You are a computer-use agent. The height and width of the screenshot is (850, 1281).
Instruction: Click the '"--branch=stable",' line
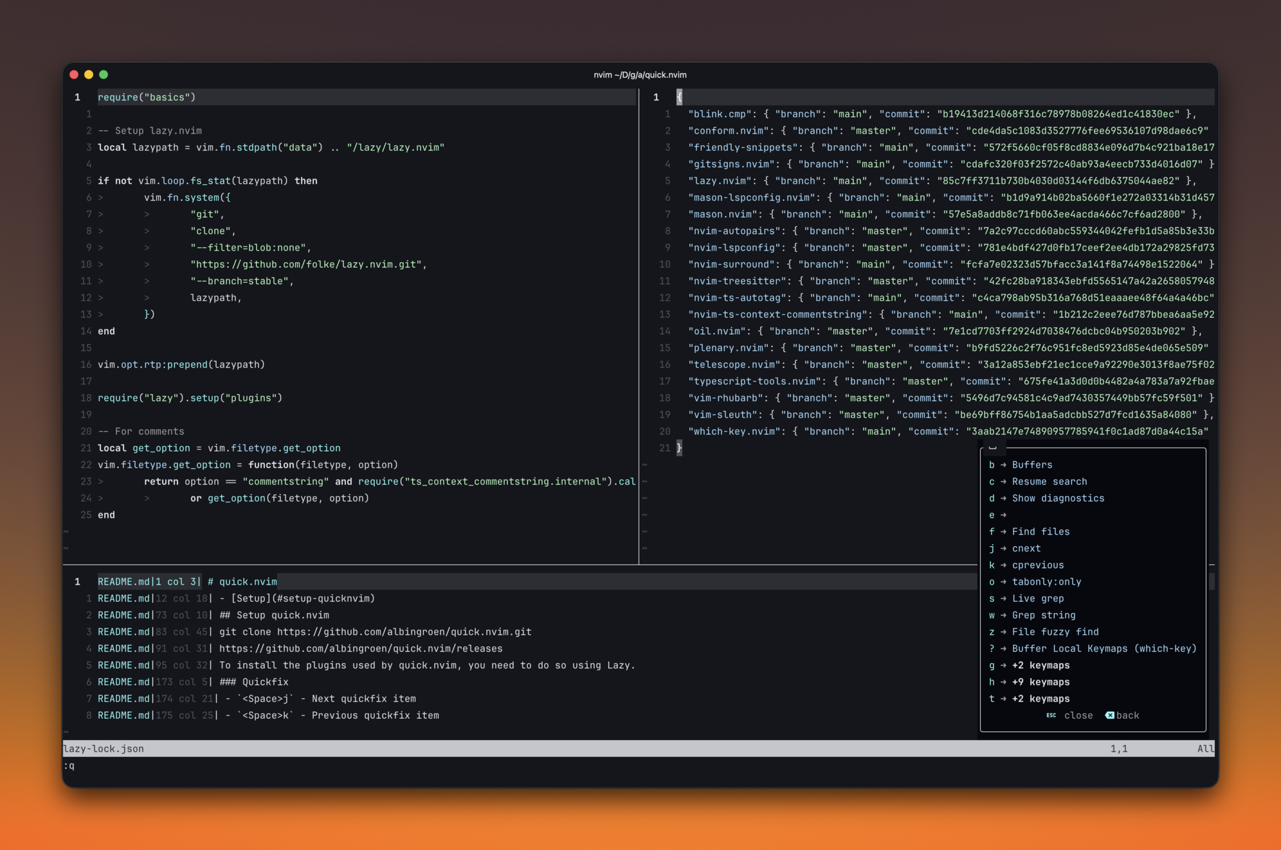pyautogui.click(x=242, y=281)
